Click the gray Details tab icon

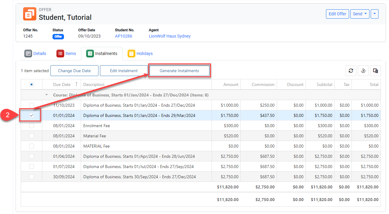(28, 53)
